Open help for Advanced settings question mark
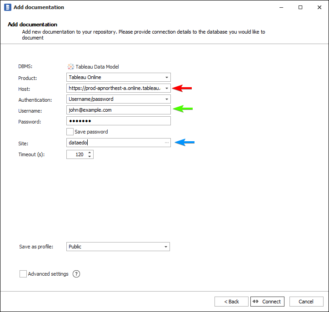 pos(76,274)
